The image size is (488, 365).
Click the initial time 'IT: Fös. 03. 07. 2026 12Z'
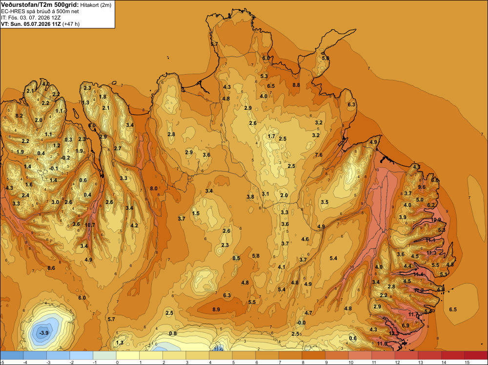30,18
